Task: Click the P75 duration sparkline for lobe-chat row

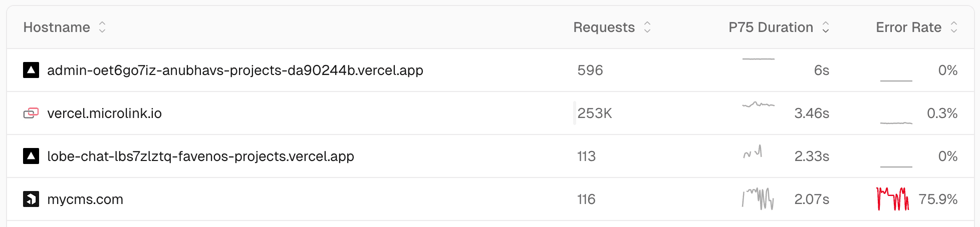Action: click(753, 152)
